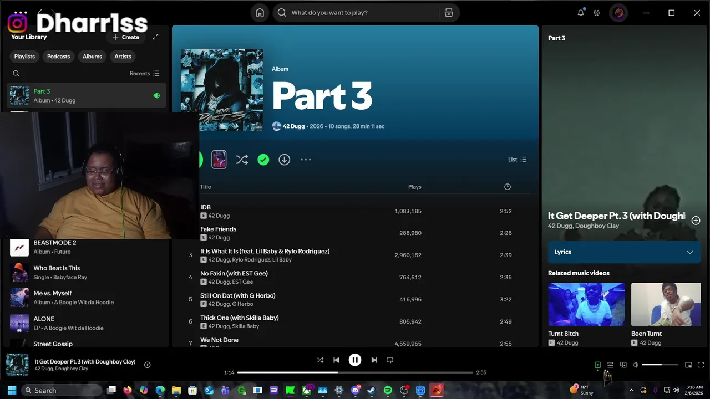Image resolution: width=710 pixels, height=399 pixels.
Task: Open the user profile avatar menu
Action: point(619,13)
